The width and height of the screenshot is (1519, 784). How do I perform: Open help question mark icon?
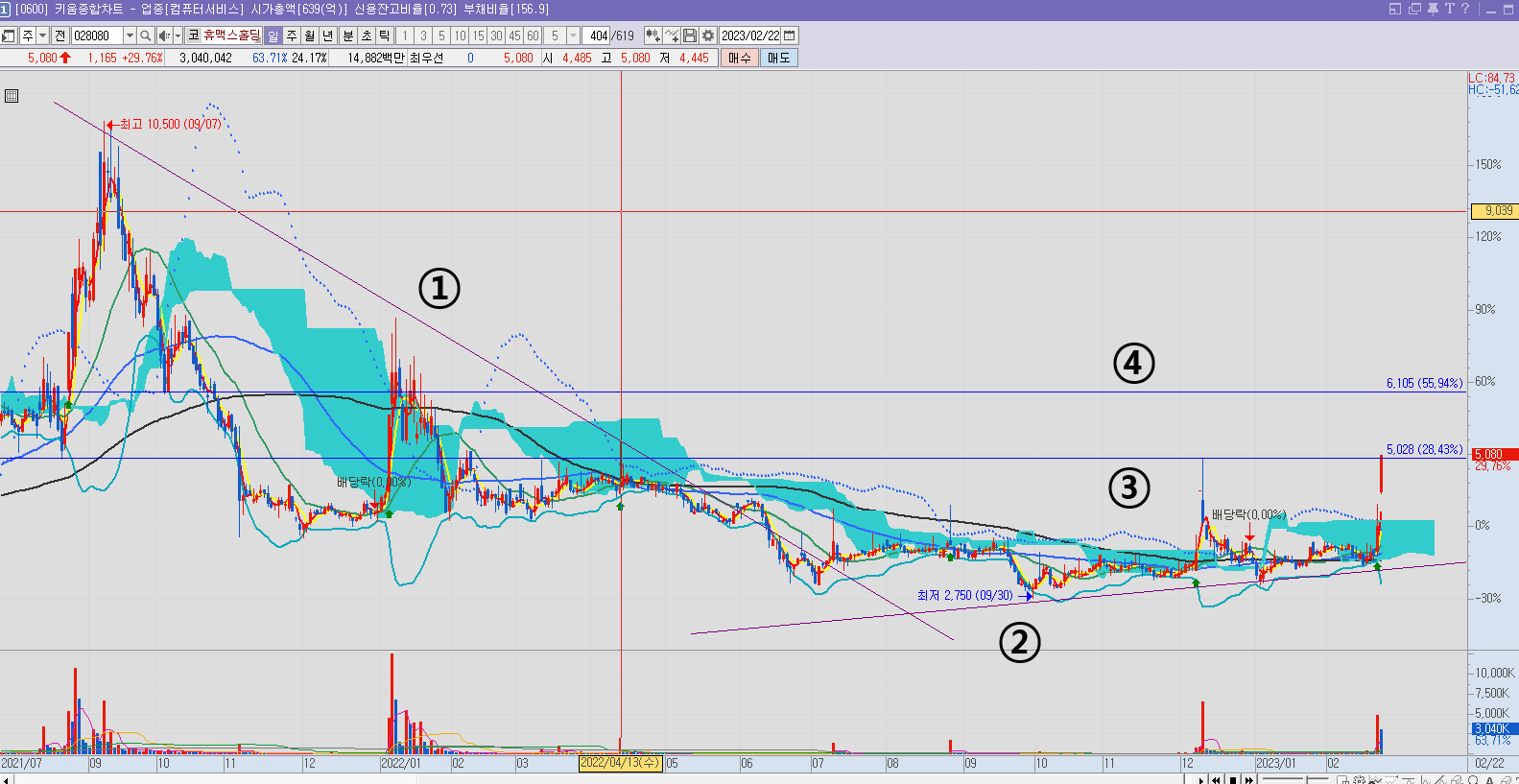pyautogui.click(x=1464, y=9)
